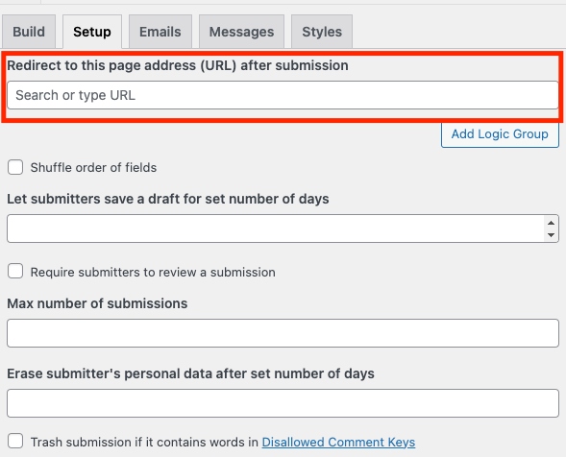
Task: Decrease draft days with down stepper arrow
Action: 551,235
